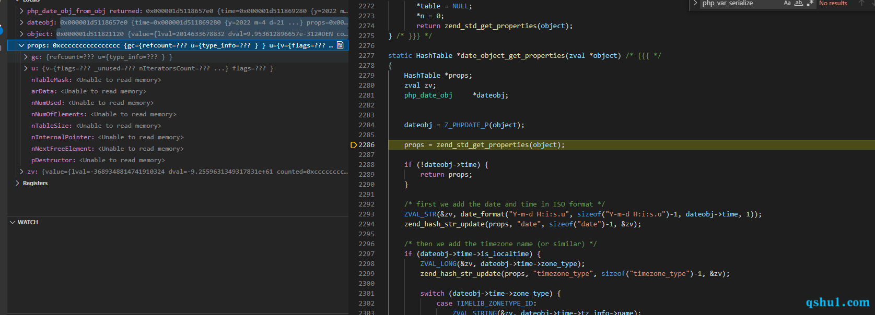The width and height of the screenshot is (875, 315).
Task: Select the nTableMask unreadable memory row
Action: pos(178,80)
